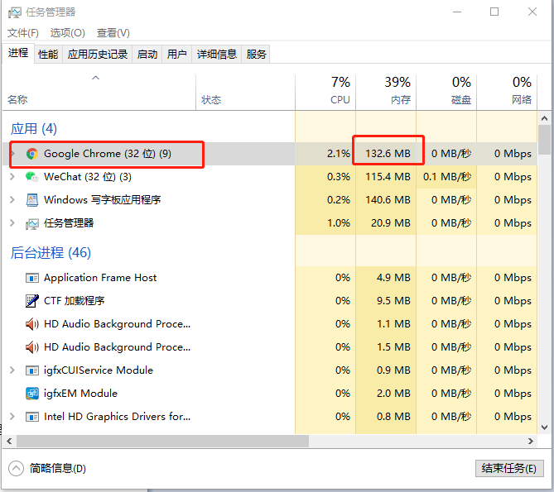
Task: Click speaker icon of first HD Audio process
Action: pos(32,324)
